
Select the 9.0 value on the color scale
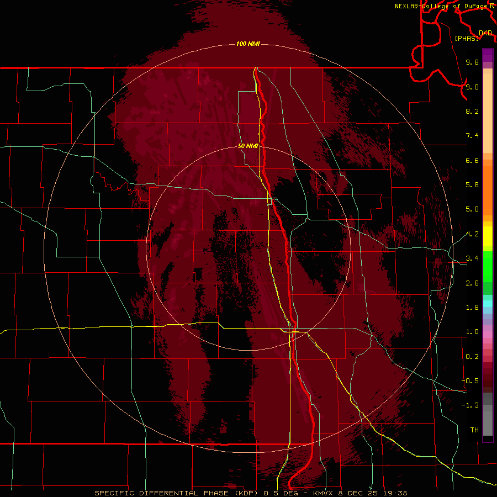pyautogui.click(x=472, y=87)
